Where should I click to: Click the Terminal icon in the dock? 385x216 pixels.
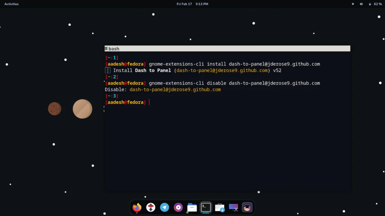point(206,207)
